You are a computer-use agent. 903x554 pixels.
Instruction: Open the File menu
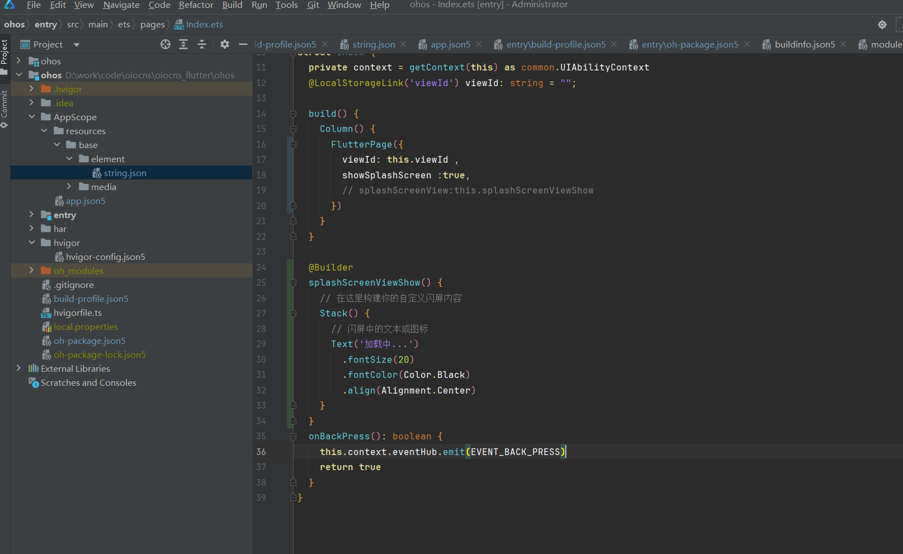34,5
